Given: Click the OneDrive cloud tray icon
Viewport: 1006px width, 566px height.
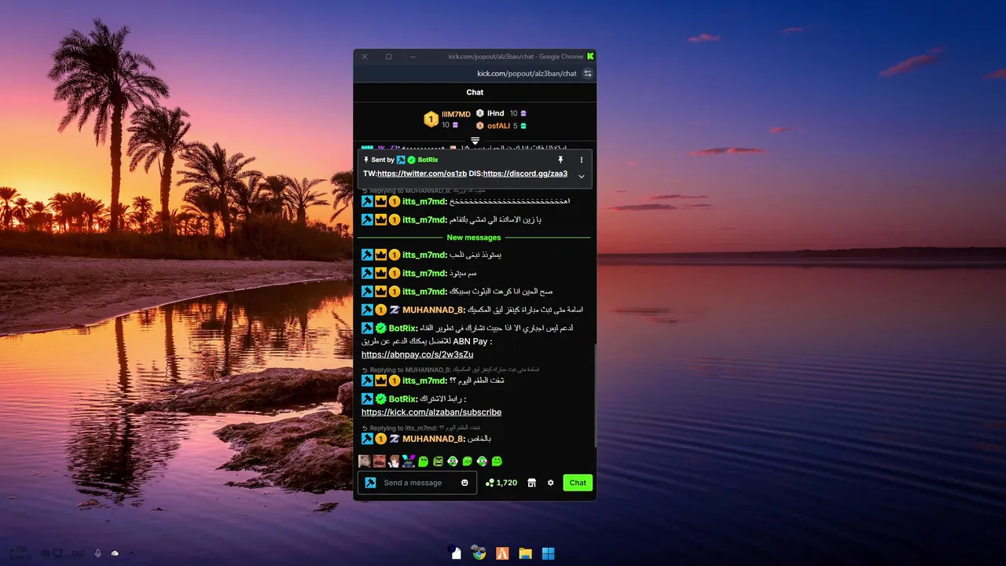Looking at the screenshot, I should click(x=115, y=553).
